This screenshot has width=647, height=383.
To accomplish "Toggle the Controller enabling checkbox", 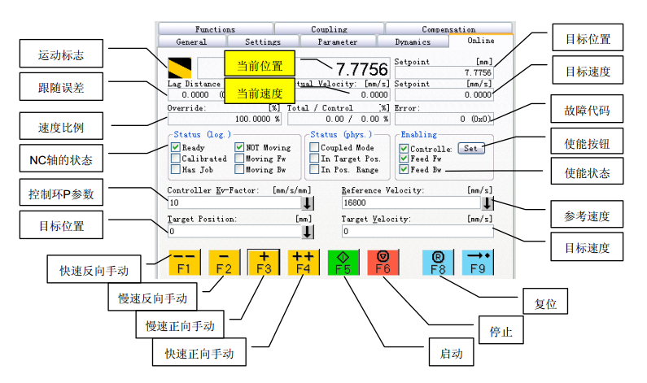I will 404,149.
